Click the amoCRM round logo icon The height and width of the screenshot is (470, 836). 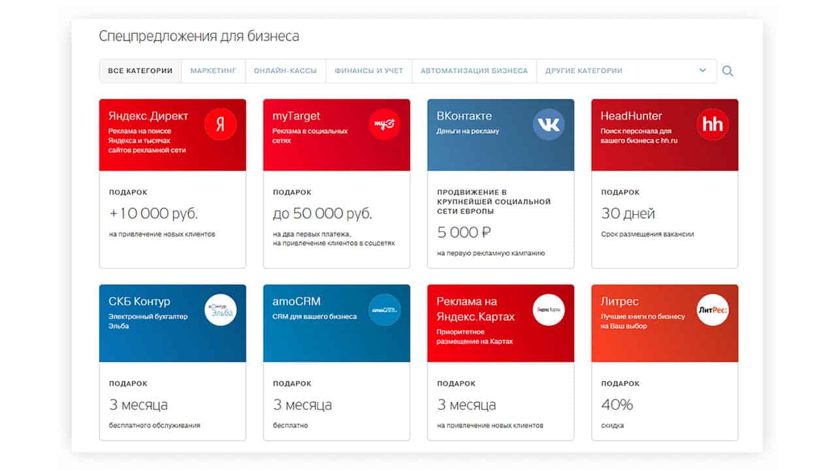(384, 310)
